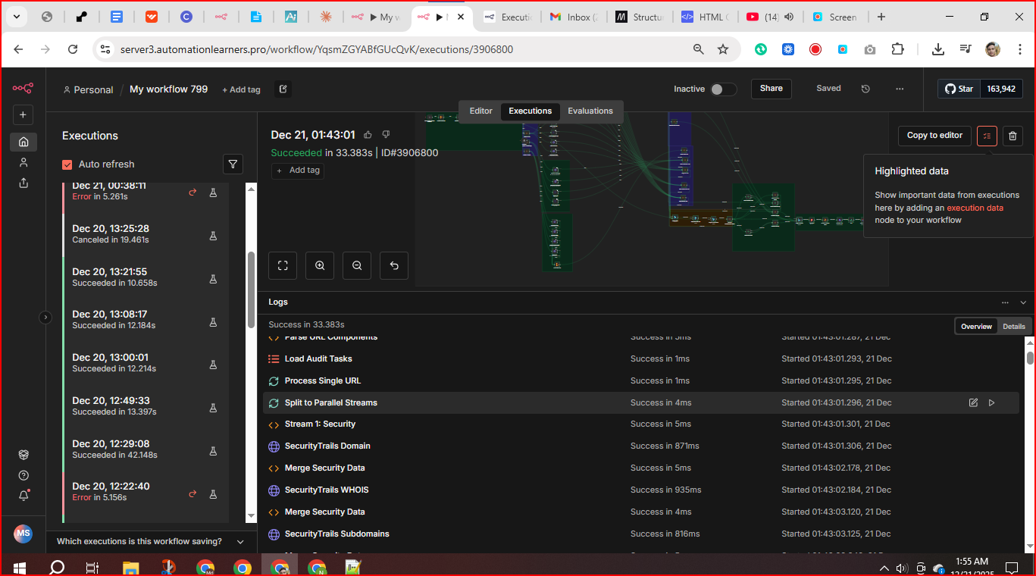Click the highlighted data icon button

(x=987, y=136)
